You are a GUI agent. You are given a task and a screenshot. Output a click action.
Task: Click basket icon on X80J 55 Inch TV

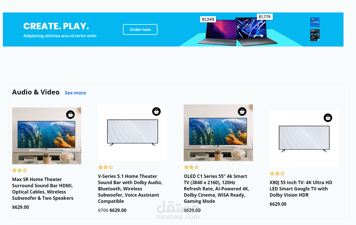tap(328, 118)
